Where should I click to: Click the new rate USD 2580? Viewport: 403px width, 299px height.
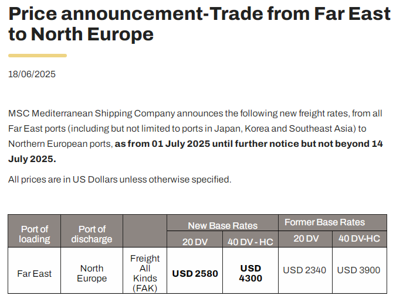[194, 273]
